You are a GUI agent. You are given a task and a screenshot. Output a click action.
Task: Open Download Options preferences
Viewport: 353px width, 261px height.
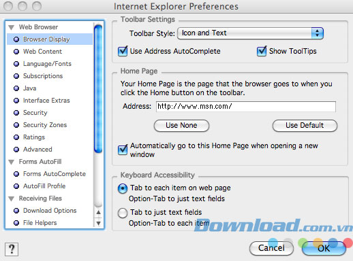point(50,211)
